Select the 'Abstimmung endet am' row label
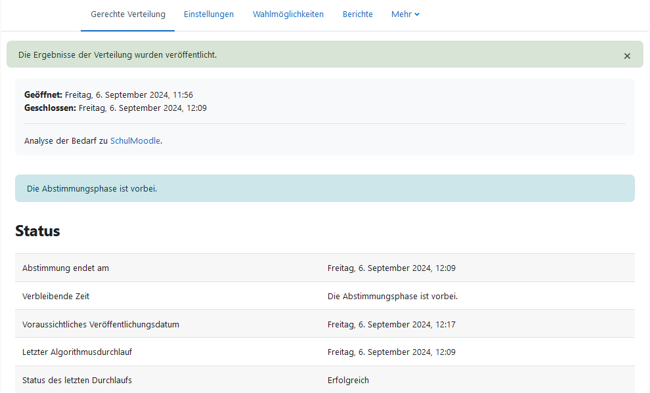The width and height of the screenshot is (650, 393). pyautogui.click(x=66, y=268)
